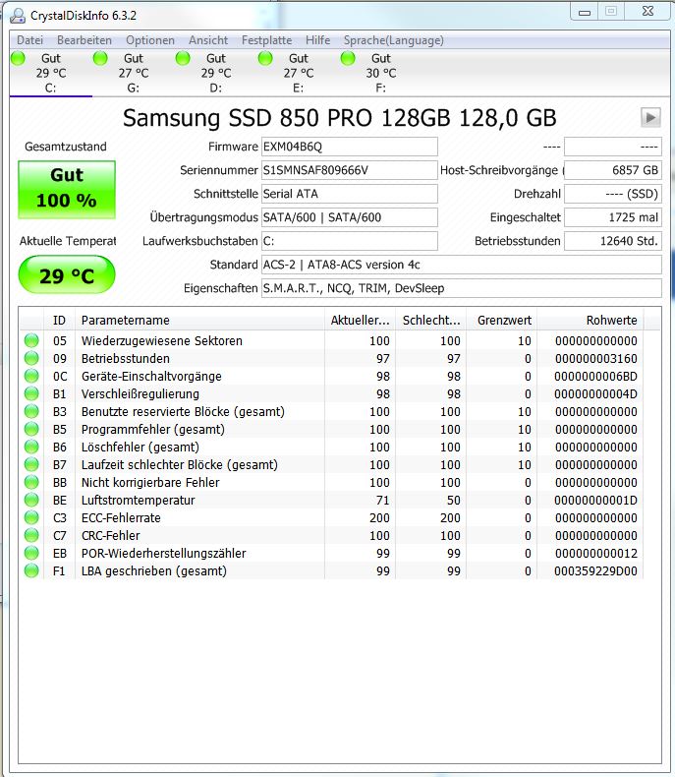Click Host-Schreibvorgänge value 6857 GB

(613, 170)
